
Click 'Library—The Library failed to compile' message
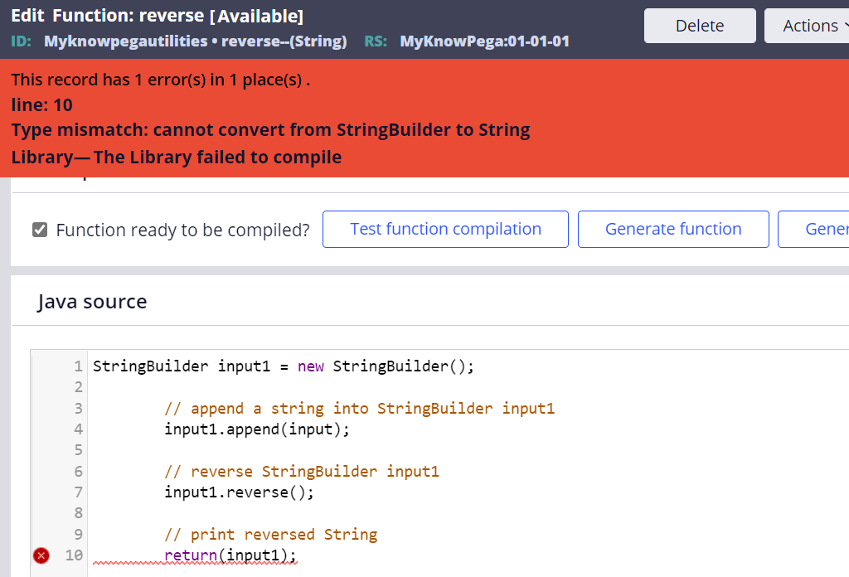point(176,157)
